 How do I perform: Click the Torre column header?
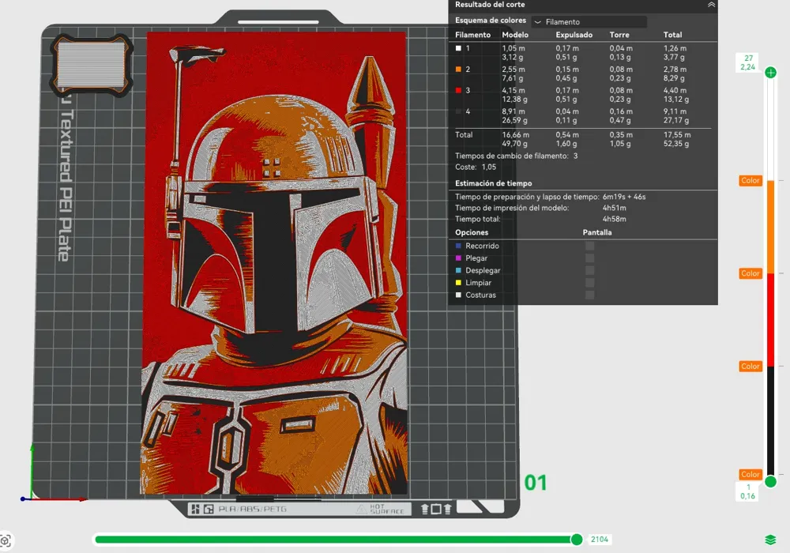[619, 35]
